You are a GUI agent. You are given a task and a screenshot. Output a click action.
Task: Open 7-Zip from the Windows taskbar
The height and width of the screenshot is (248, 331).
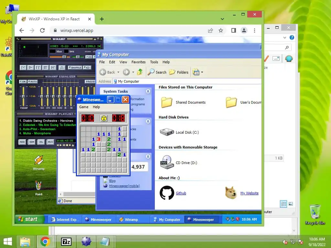coord(66,242)
